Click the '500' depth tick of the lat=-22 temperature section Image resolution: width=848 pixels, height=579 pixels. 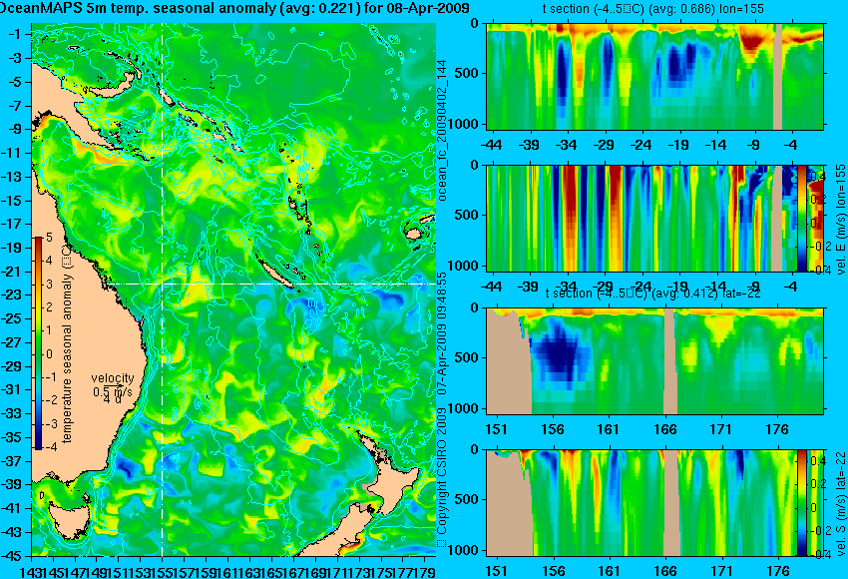pos(467,357)
